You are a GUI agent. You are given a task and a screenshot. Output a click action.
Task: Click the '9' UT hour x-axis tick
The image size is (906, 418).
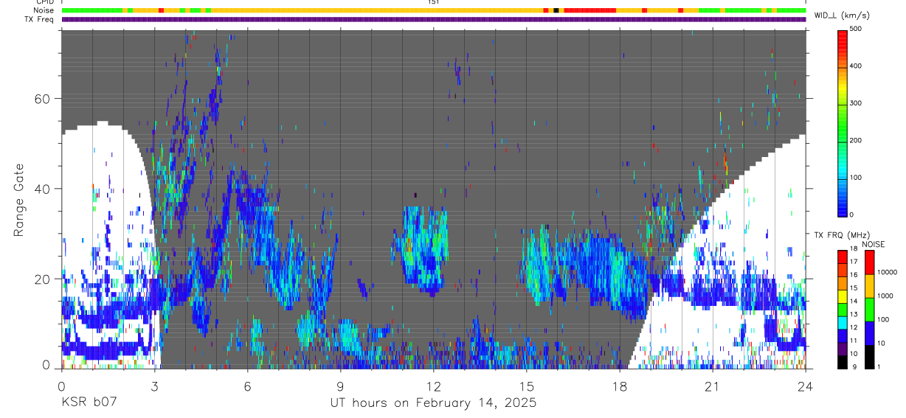pos(340,385)
